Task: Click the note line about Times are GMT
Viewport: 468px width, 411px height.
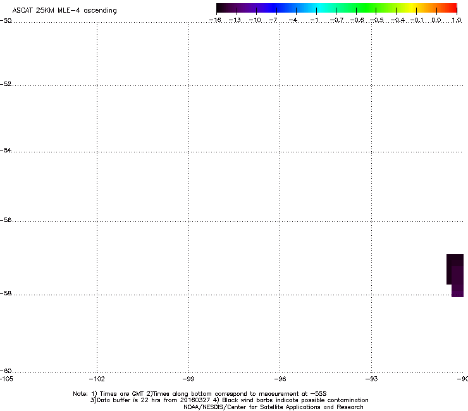Action: coord(200,394)
